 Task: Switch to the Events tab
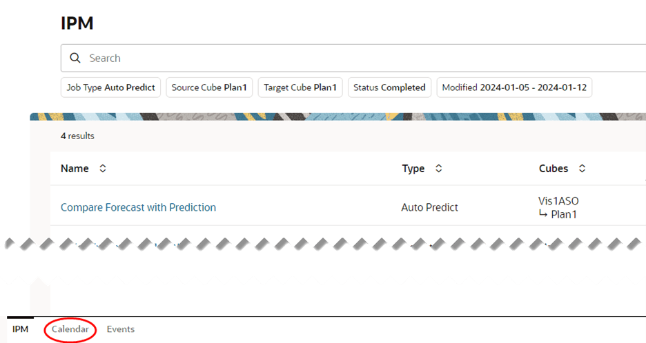[121, 329]
